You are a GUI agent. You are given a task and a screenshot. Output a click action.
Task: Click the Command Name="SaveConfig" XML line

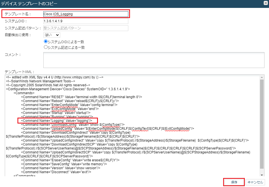pyautogui.click(x=64, y=164)
